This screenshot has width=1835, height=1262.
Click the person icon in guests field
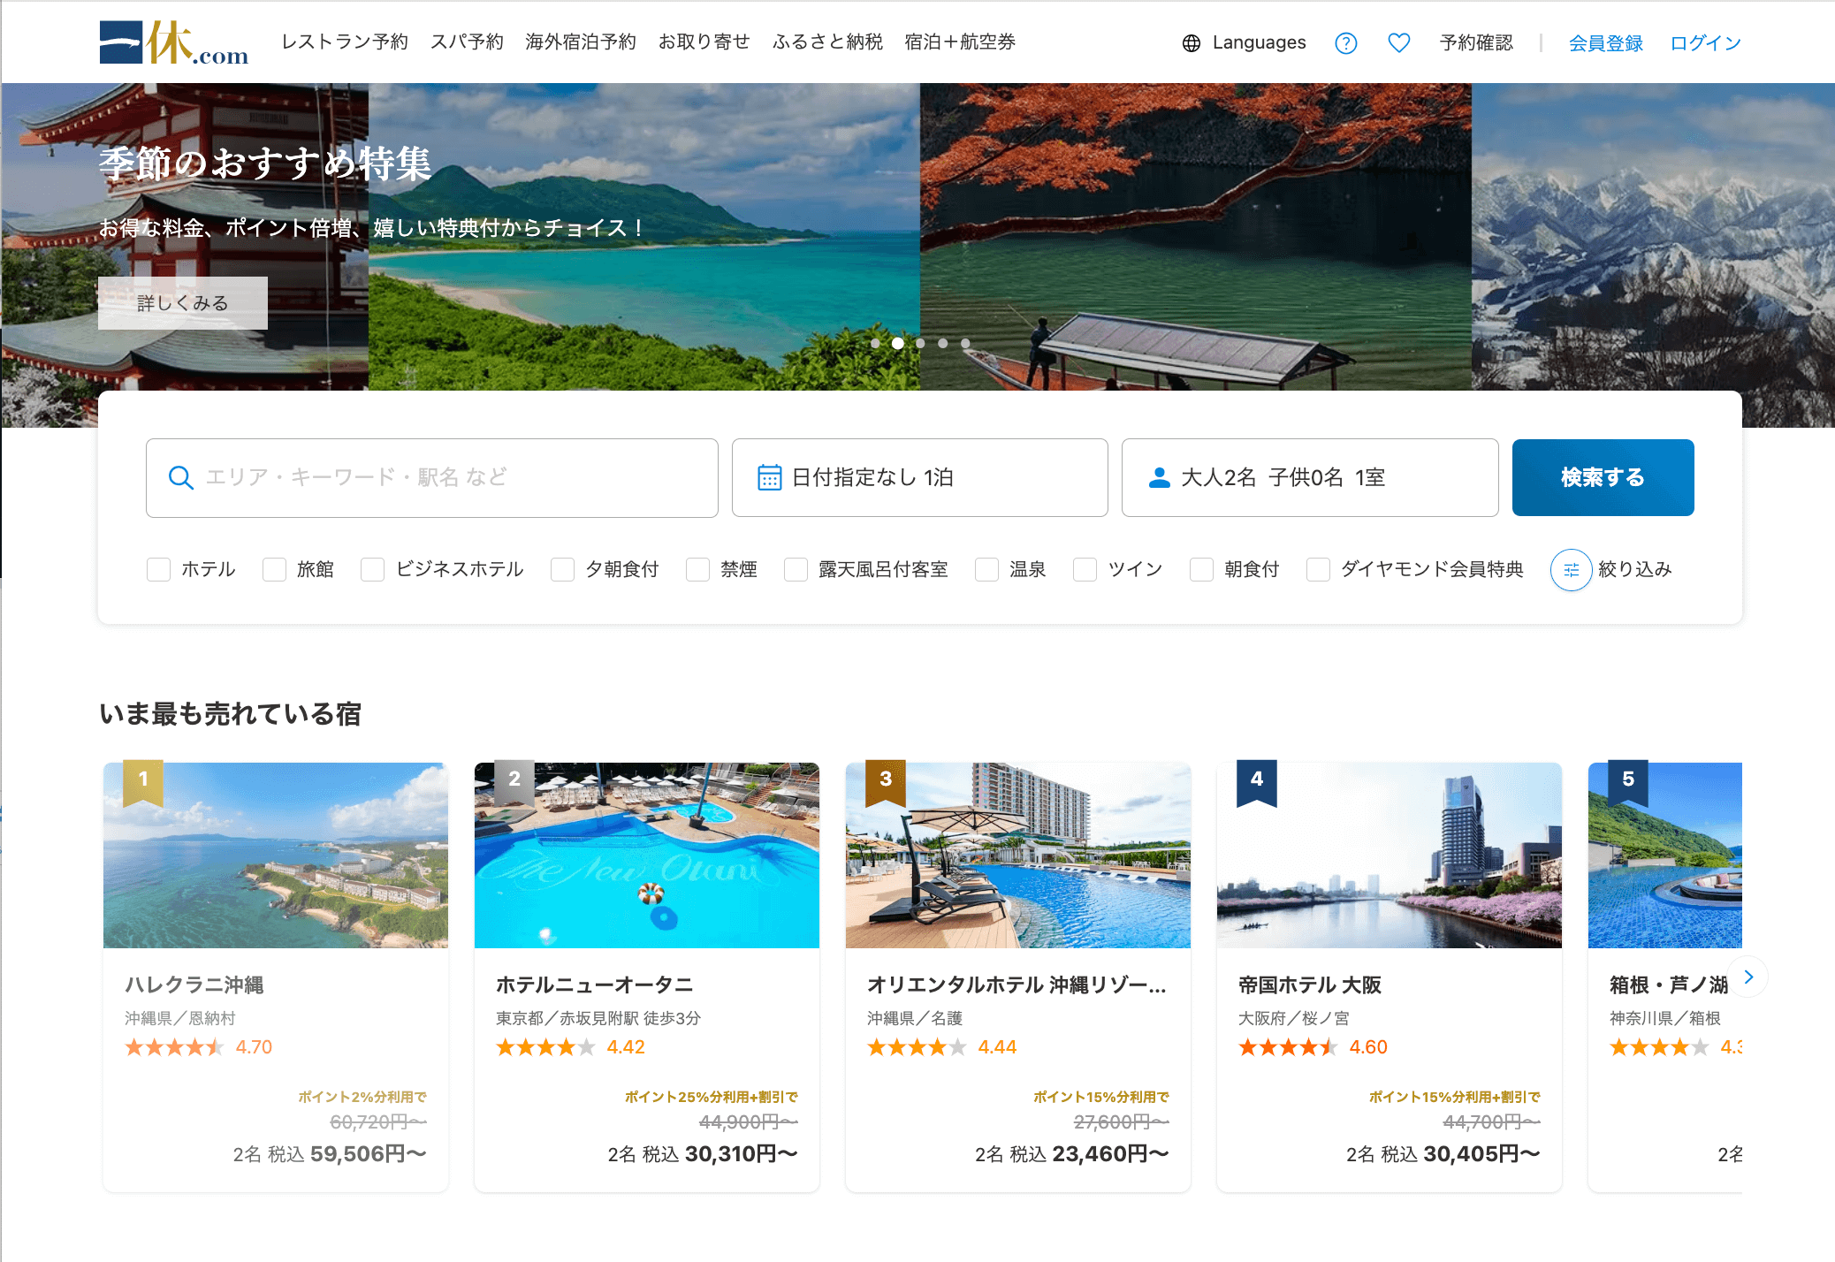point(1159,477)
